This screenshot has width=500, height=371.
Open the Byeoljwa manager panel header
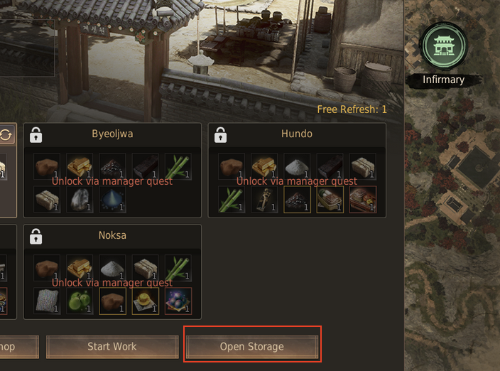[112, 134]
